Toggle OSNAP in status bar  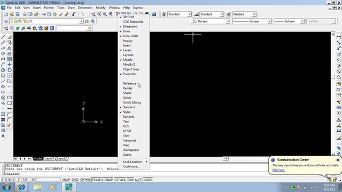tap(108, 180)
